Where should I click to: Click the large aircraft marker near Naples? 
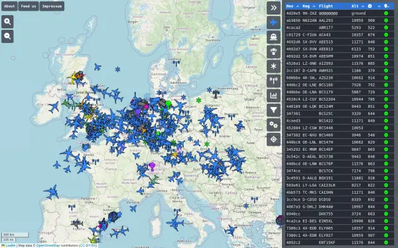point(175,224)
